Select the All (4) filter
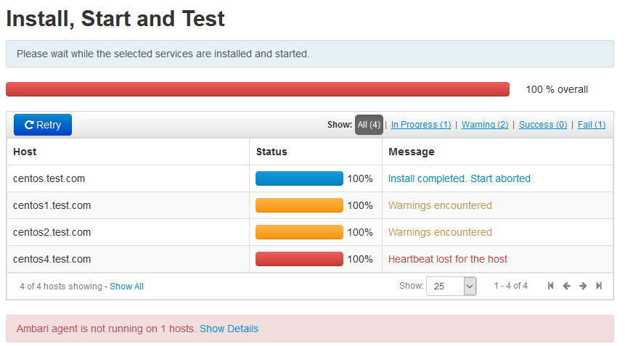This screenshot has height=346, width=625. pos(369,125)
